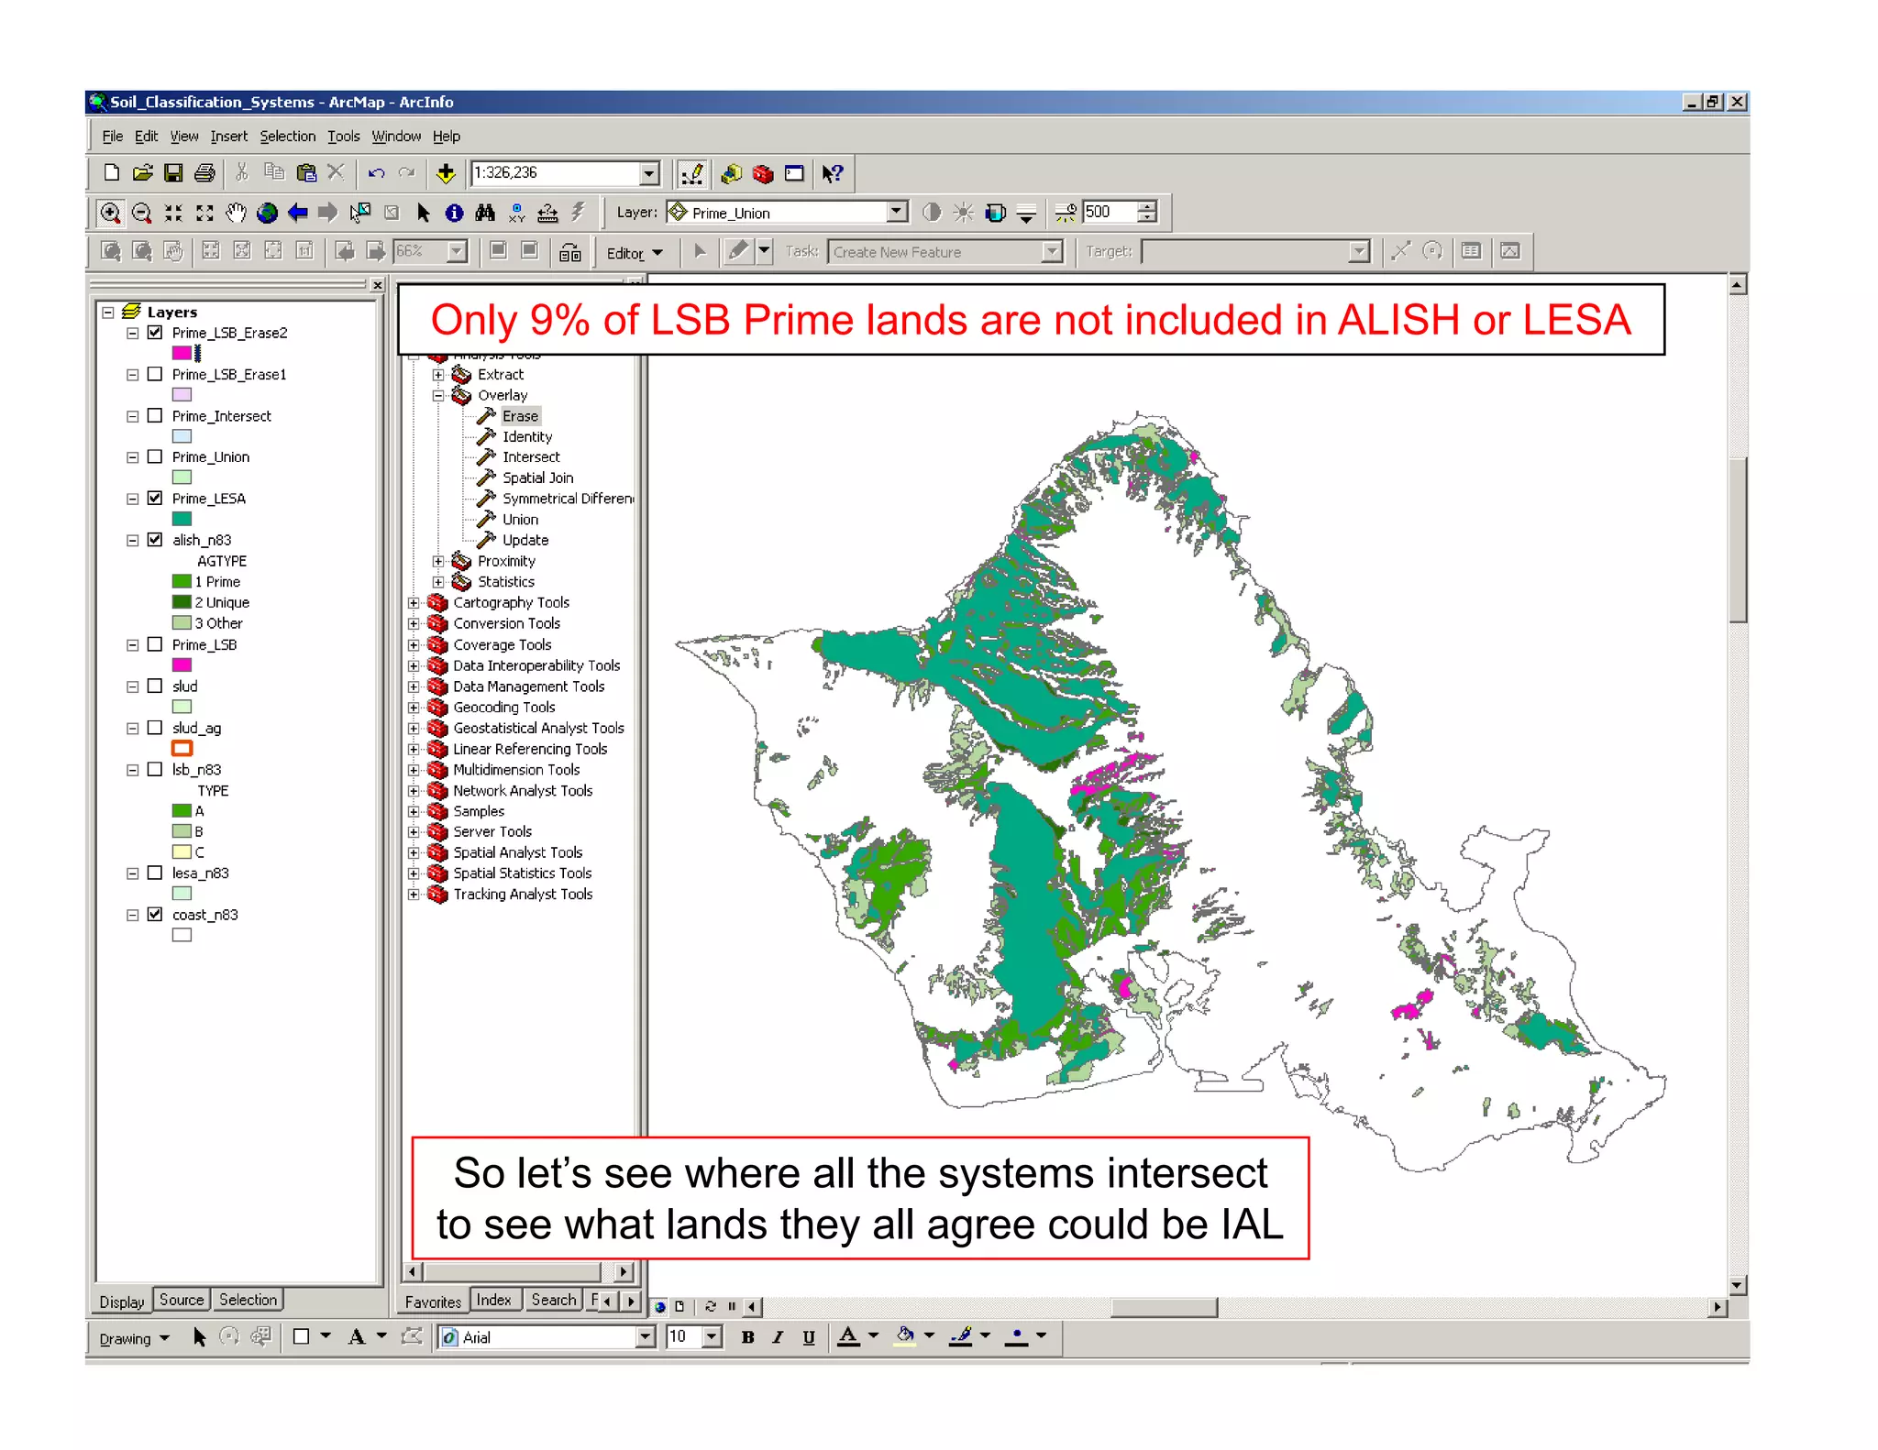Open the map scale dropdown
The height and width of the screenshot is (1450, 1878).
pyautogui.click(x=649, y=172)
